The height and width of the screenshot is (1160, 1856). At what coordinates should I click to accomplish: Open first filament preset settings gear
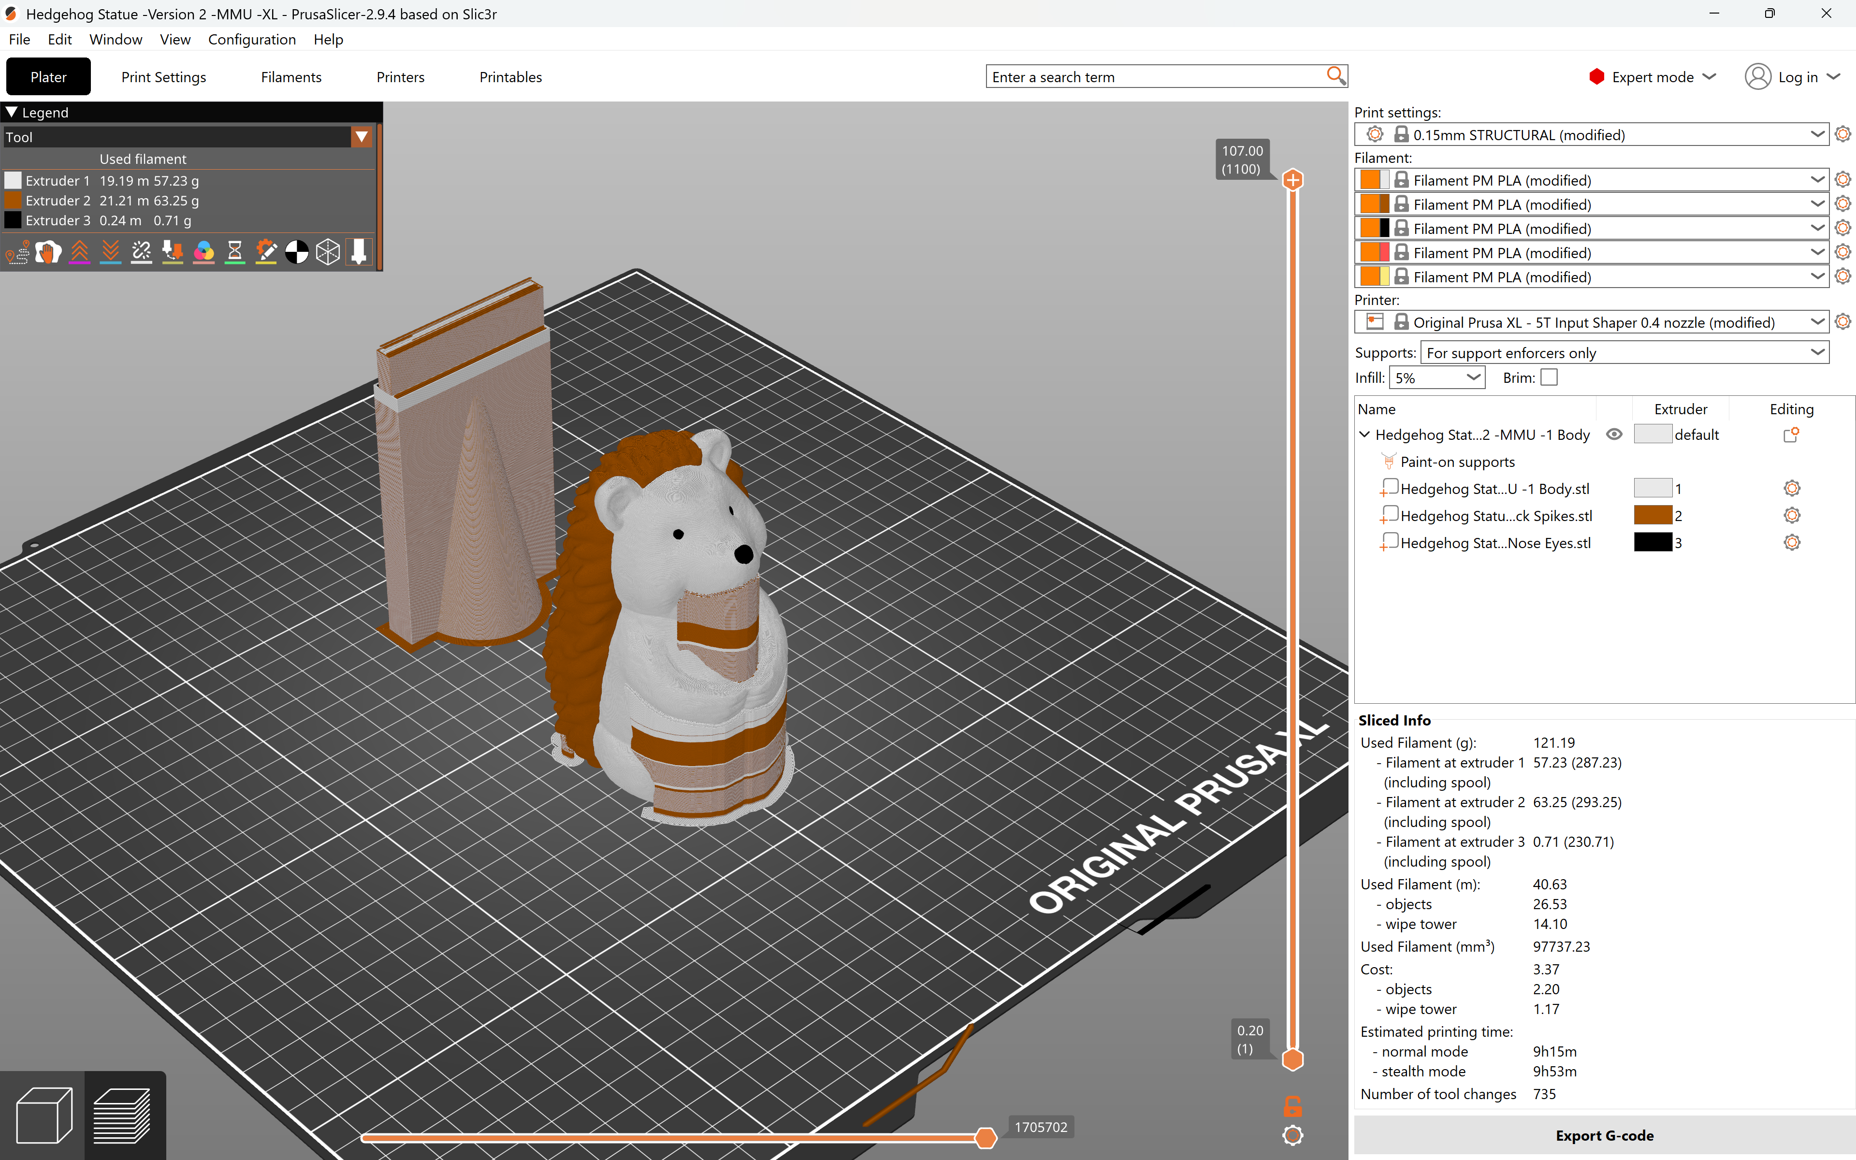point(1842,179)
